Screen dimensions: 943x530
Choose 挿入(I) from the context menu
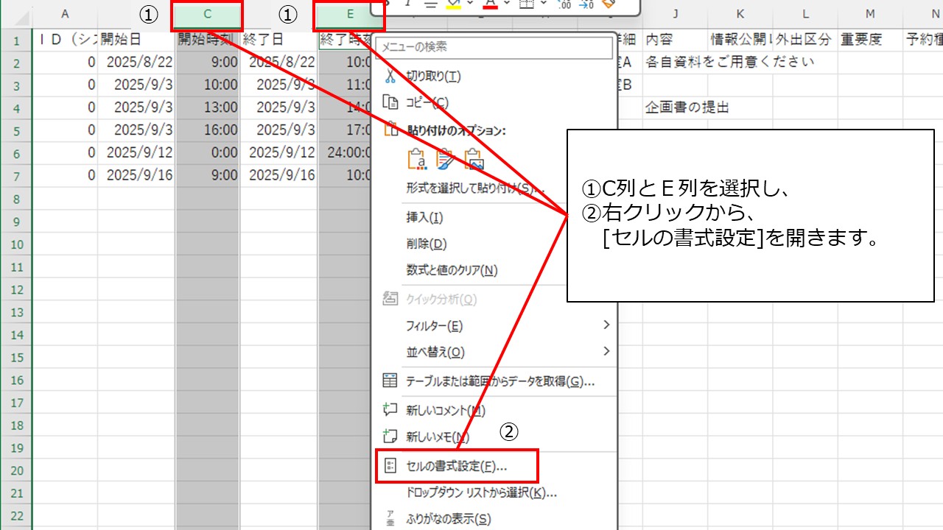click(x=494, y=217)
